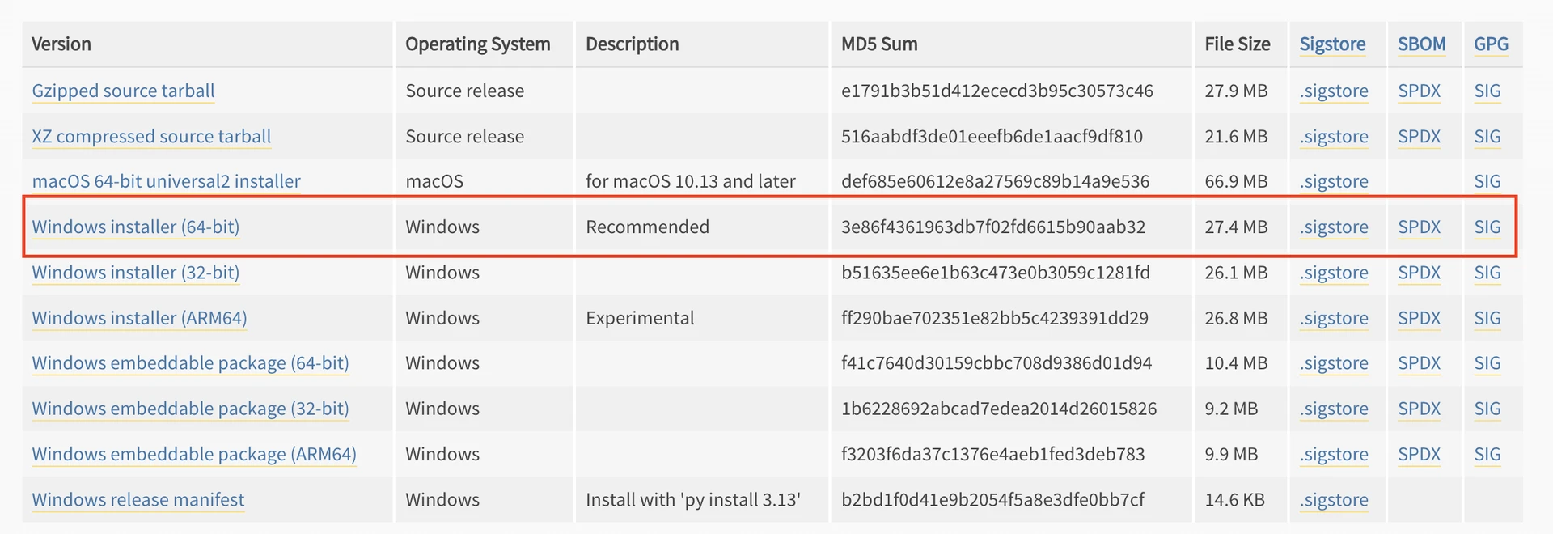Click SIG for Windows embeddable package (ARM64)
The height and width of the screenshot is (534, 1553).
click(x=1487, y=455)
